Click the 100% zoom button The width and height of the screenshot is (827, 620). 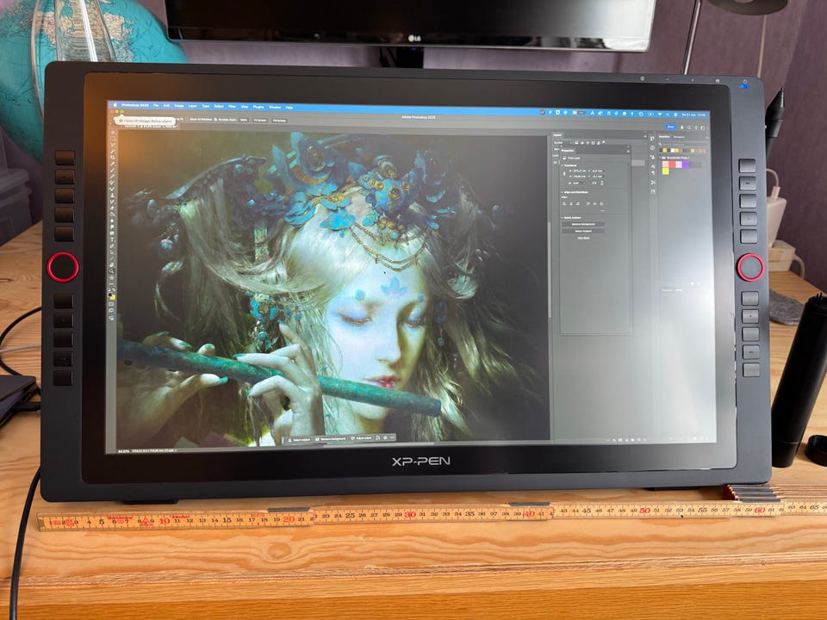244,121
